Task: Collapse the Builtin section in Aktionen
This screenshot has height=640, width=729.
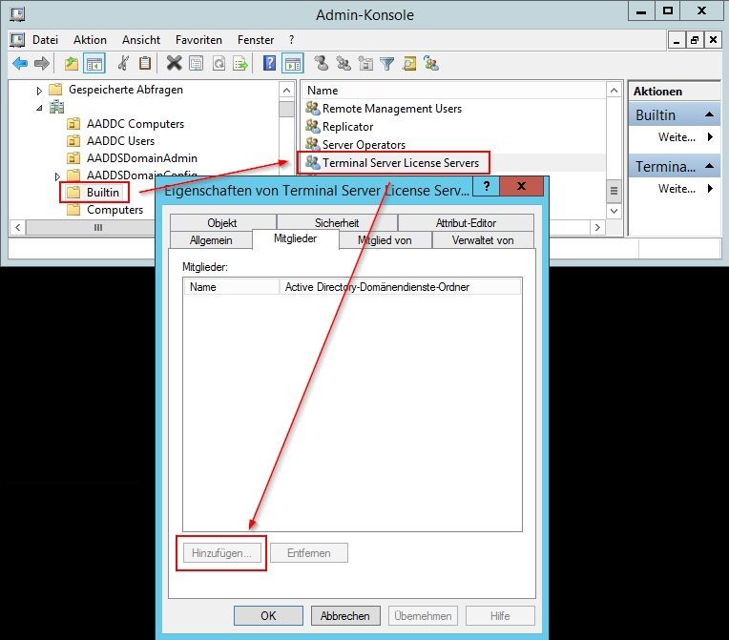Action: (710, 114)
